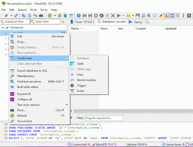
Task: Click the Paste toolbar icon
Action: pyautogui.click(x=30, y=16)
